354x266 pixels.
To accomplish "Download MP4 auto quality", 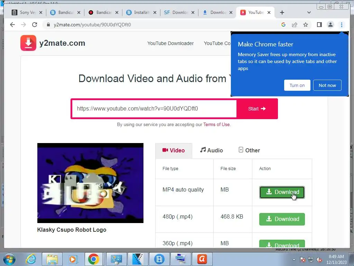I will (x=282, y=192).
